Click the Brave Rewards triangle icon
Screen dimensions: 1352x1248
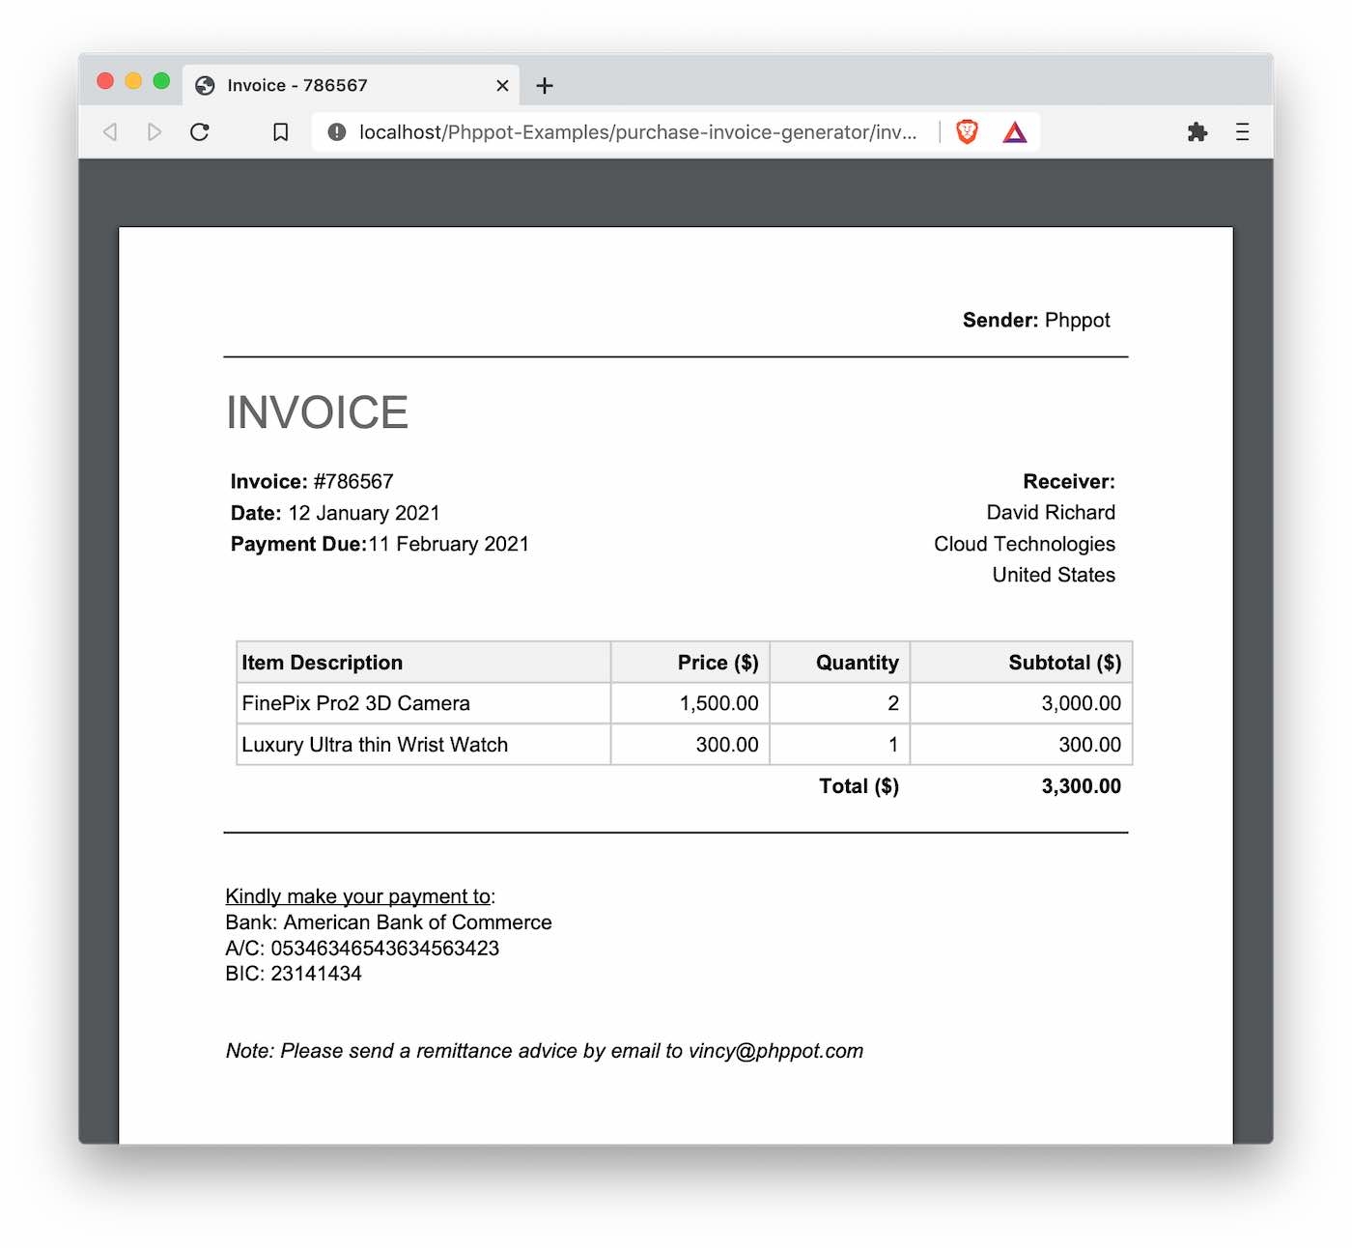click(x=1014, y=132)
